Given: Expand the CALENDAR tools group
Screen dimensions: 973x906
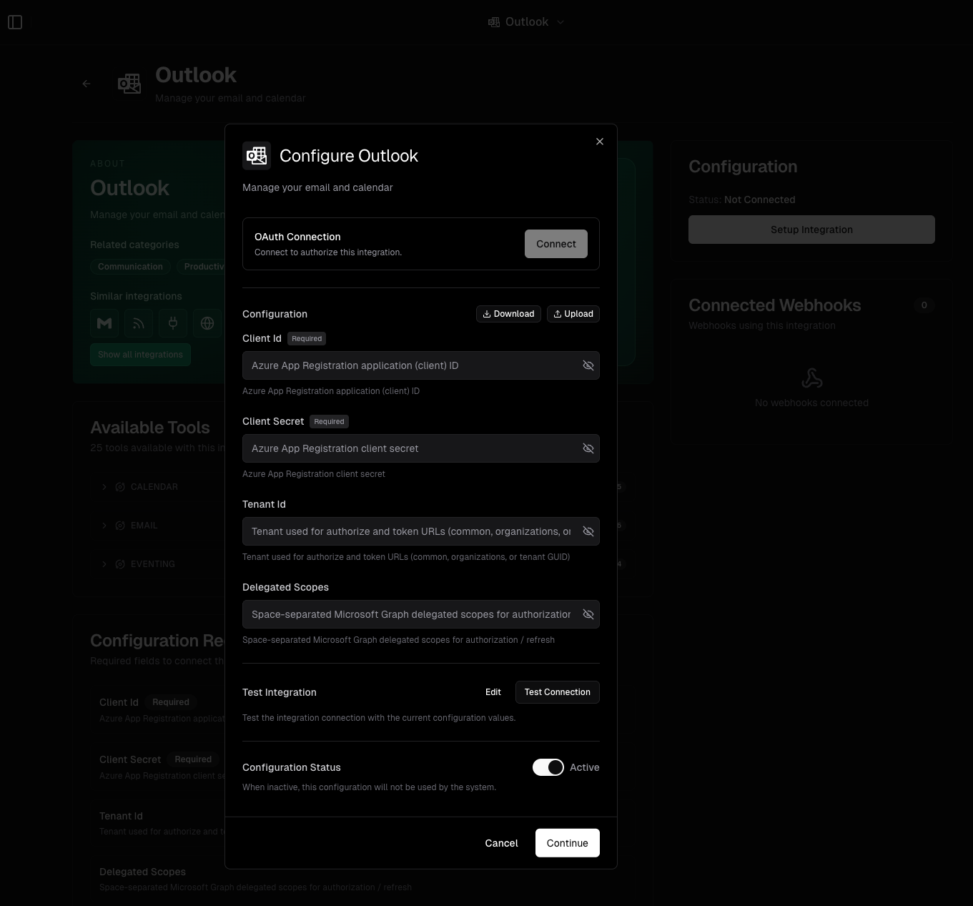Looking at the screenshot, I should [104, 487].
